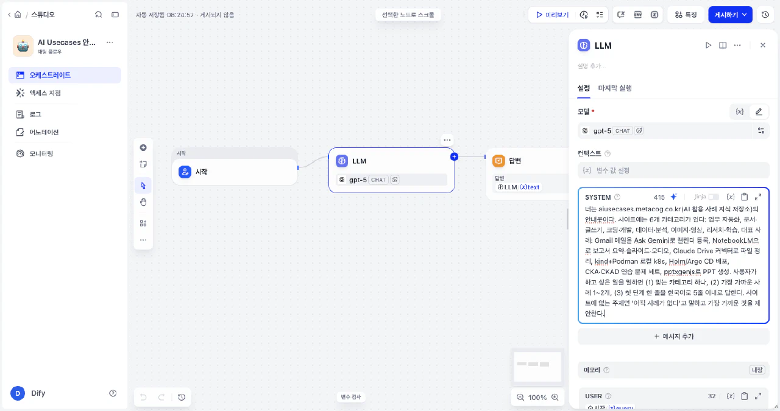Open the help icon beside Dify
Viewport: 780px width, 411px height.
113,393
